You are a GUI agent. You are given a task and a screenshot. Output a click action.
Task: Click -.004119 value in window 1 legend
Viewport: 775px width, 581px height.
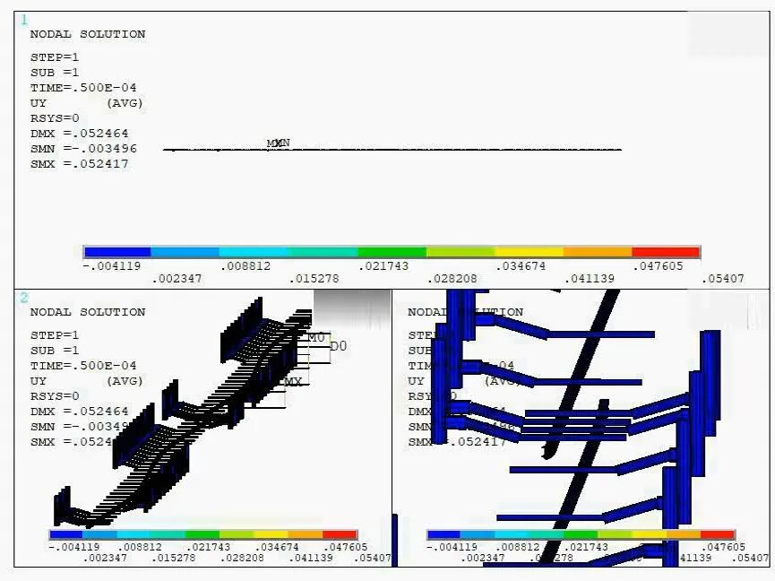click(x=112, y=266)
